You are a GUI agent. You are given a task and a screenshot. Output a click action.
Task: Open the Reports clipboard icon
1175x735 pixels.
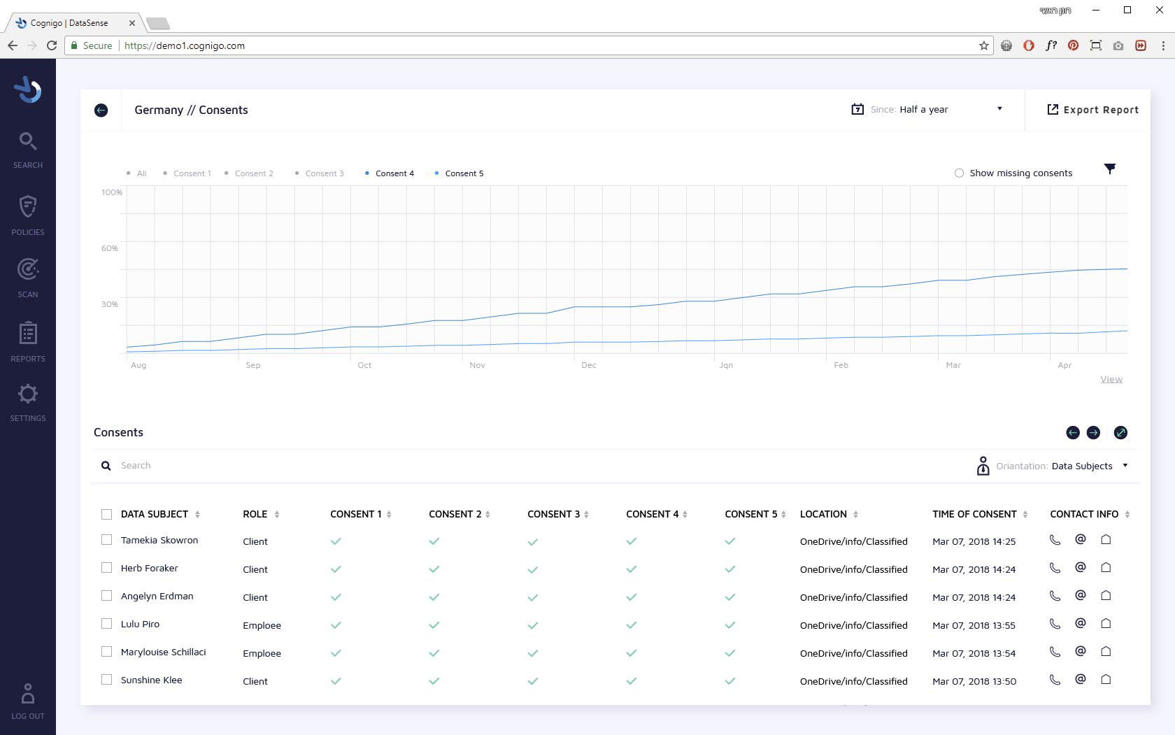coord(28,334)
